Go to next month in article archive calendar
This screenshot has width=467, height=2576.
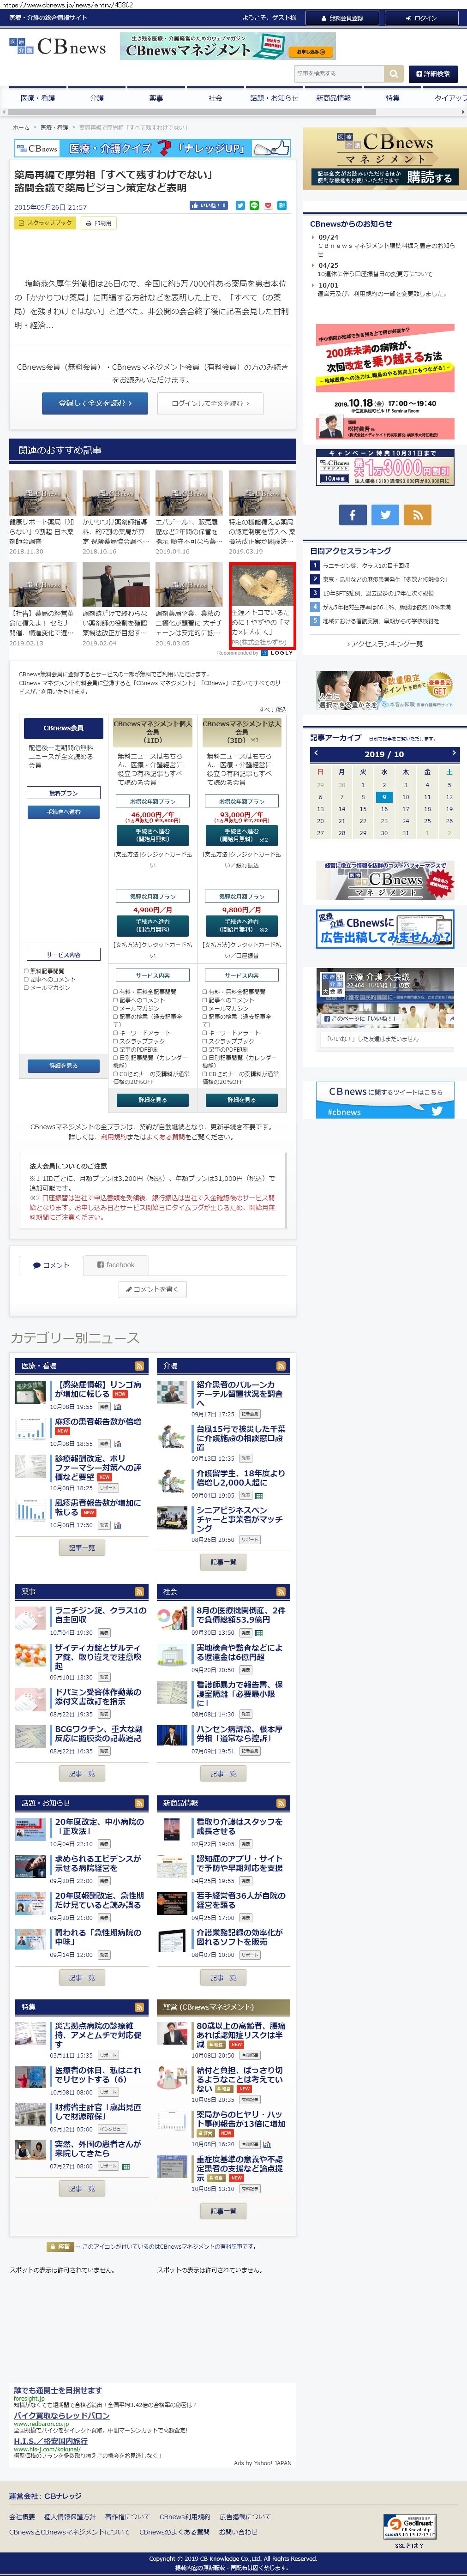click(x=453, y=753)
